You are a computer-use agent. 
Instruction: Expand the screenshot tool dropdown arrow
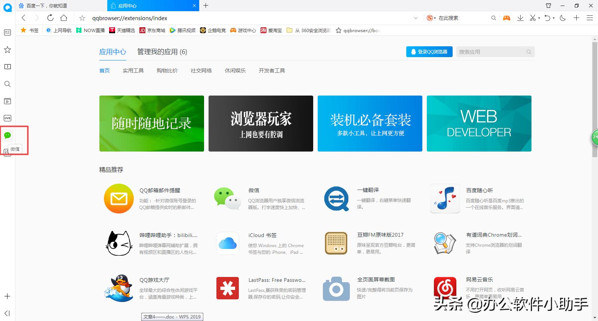(x=539, y=18)
